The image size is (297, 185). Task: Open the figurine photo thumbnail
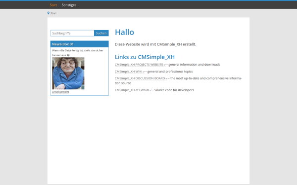pos(68,74)
